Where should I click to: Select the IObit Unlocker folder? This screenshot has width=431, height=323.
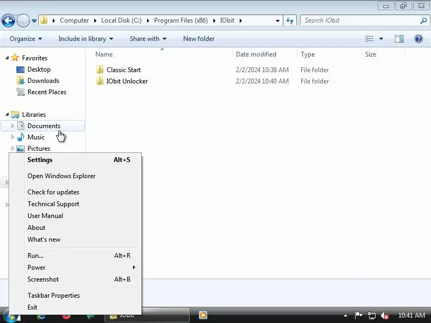(x=127, y=81)
